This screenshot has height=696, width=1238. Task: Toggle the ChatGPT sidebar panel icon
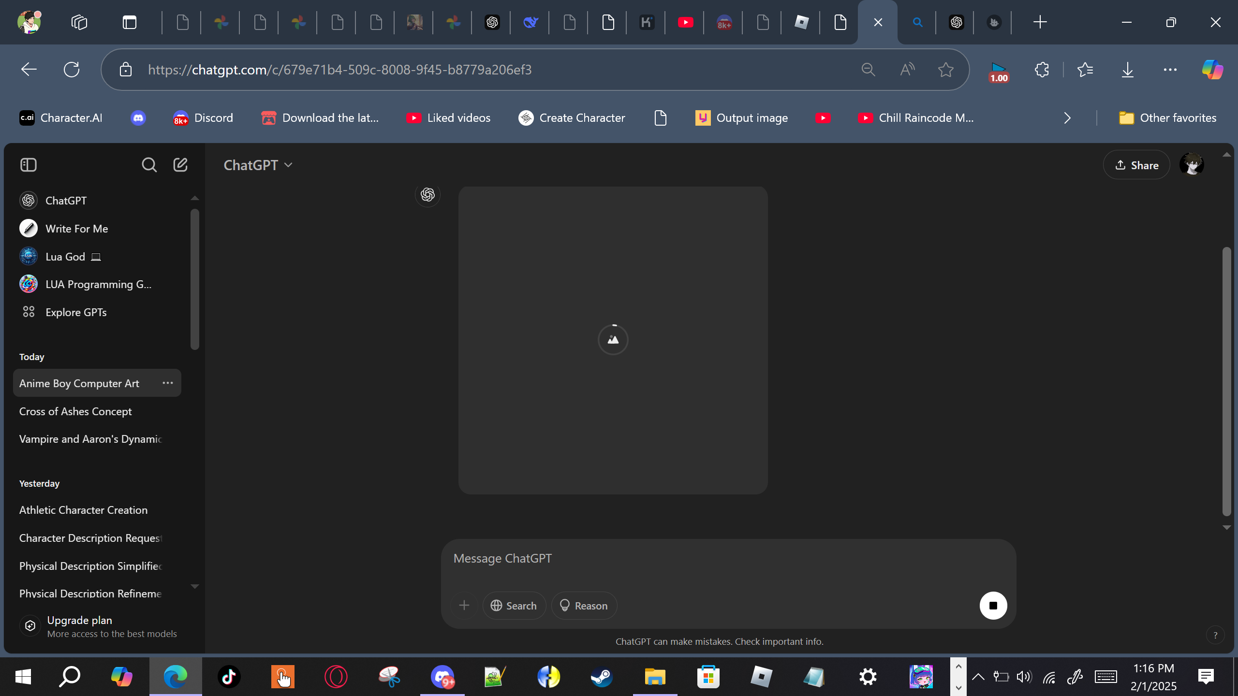[x=29, y=165]
